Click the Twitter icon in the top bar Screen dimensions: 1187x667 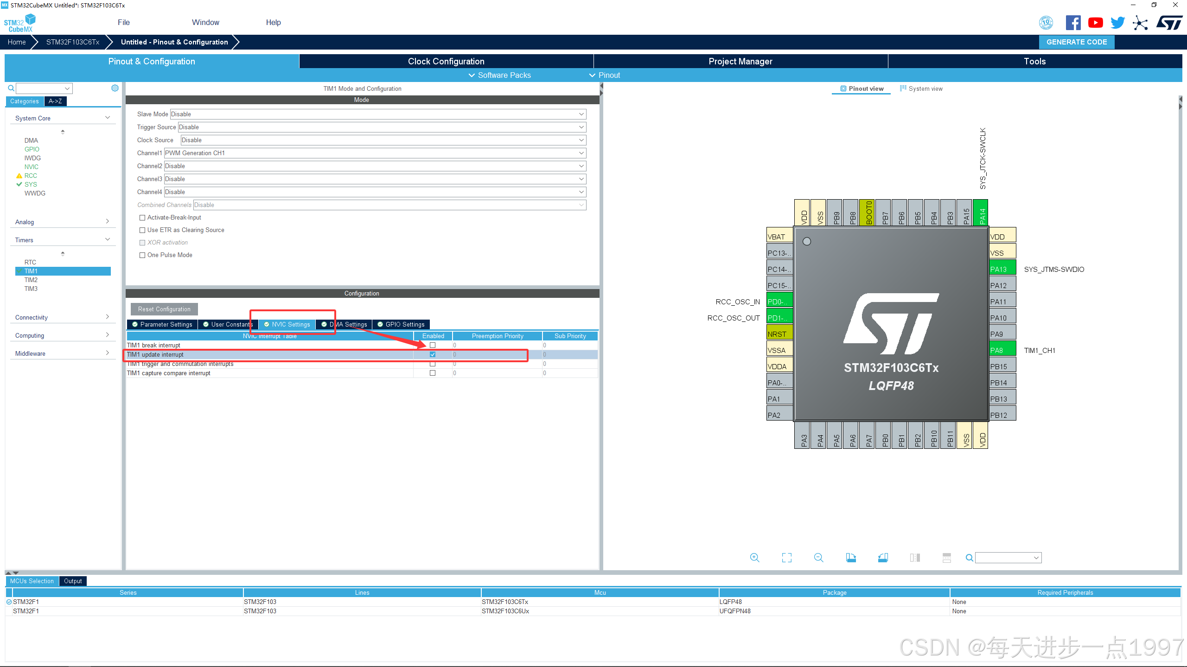pyautogui.click(x=1118, y=22)
